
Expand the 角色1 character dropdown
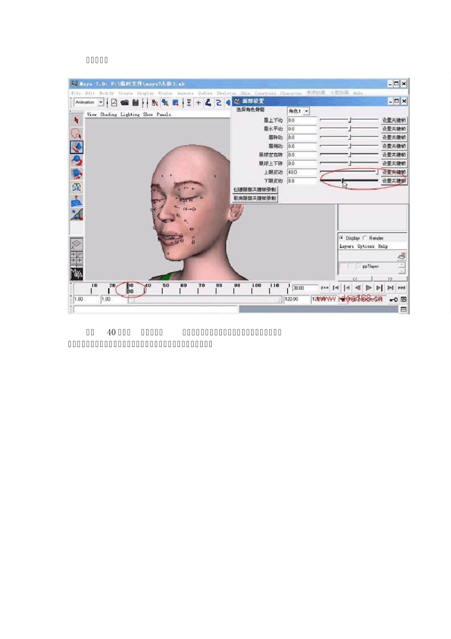click(306, 111)
